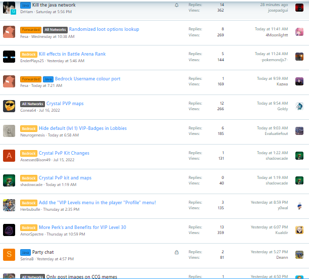Open Neurogenesis's avatar beside VIP-Badges thread

[x=9, y=131]
